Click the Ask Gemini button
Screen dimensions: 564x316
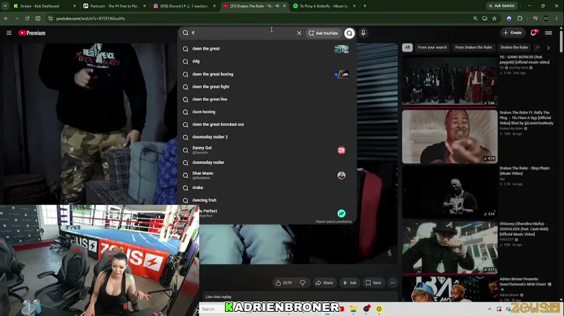click(x=501, y=6)
